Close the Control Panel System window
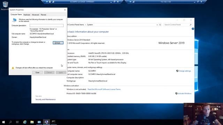Screen dimensions: 223x125 pos(191,20)
